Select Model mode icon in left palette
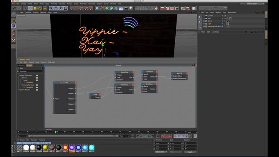Image resolution: width=279 pixels, height=157 pixels. 14,20
